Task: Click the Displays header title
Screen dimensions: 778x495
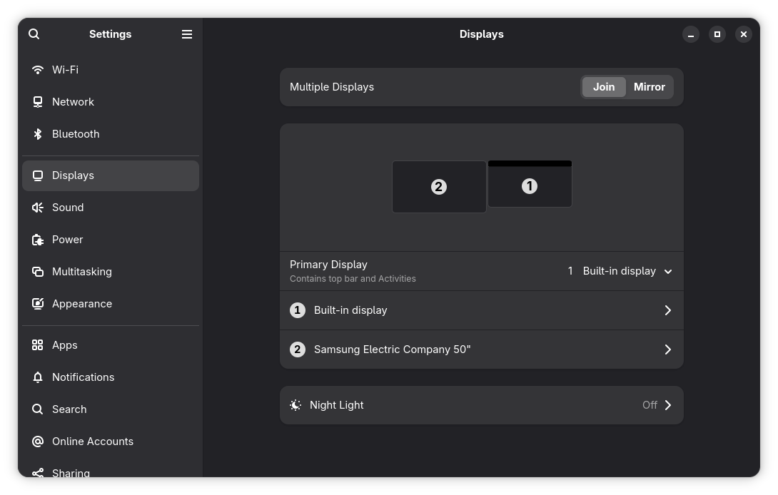Action: [481, 34]
